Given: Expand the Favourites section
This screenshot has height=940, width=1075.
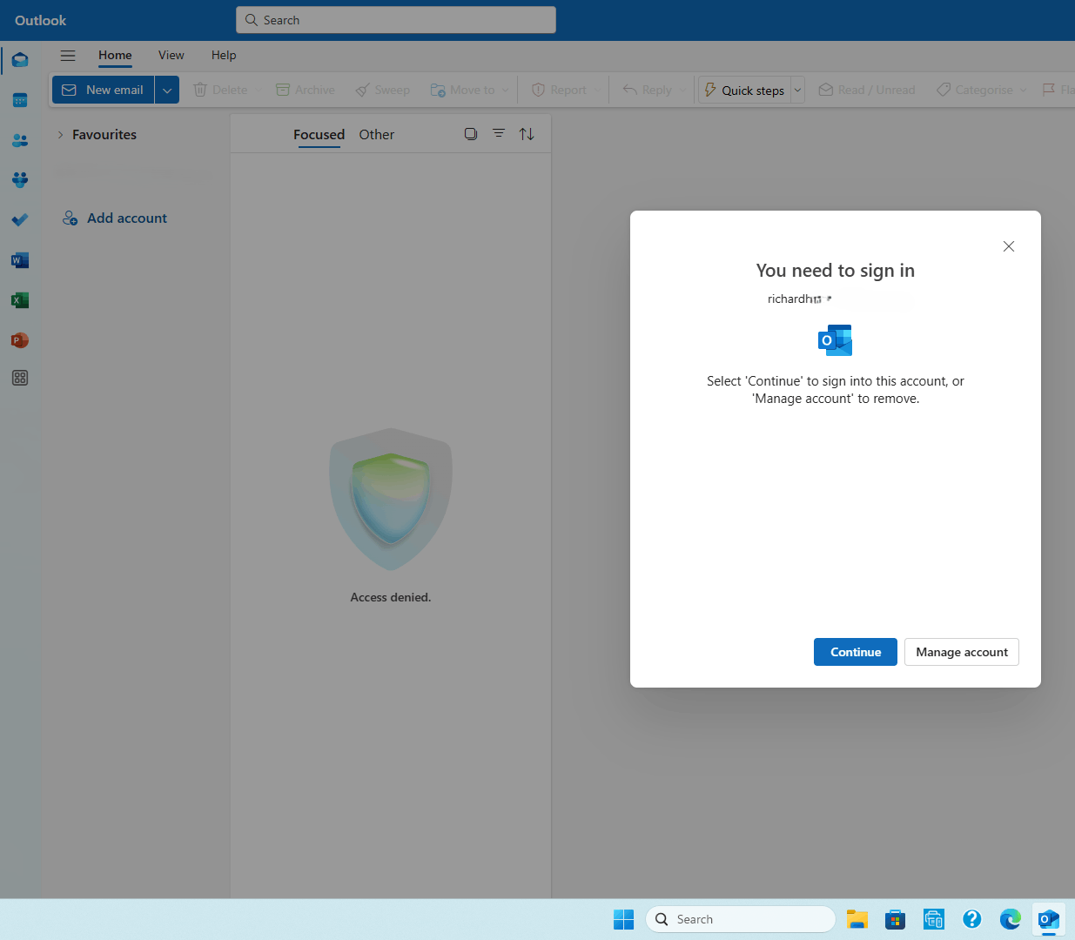Looking at the screenshot, I should pyautogui.click(x=59, y=134).
